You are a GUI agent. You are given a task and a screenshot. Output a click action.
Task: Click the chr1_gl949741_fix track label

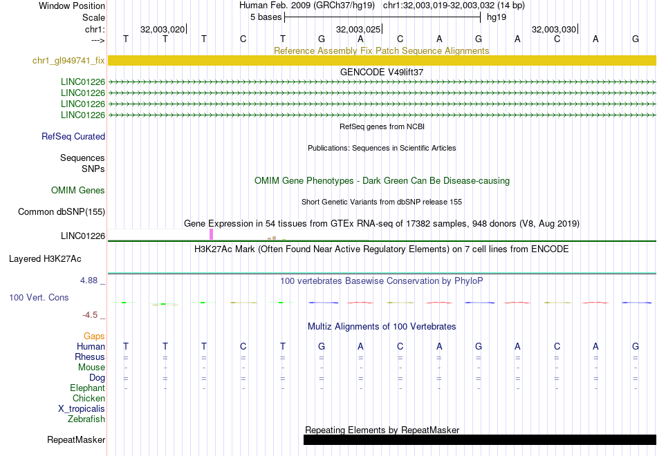tap(68, 61)
